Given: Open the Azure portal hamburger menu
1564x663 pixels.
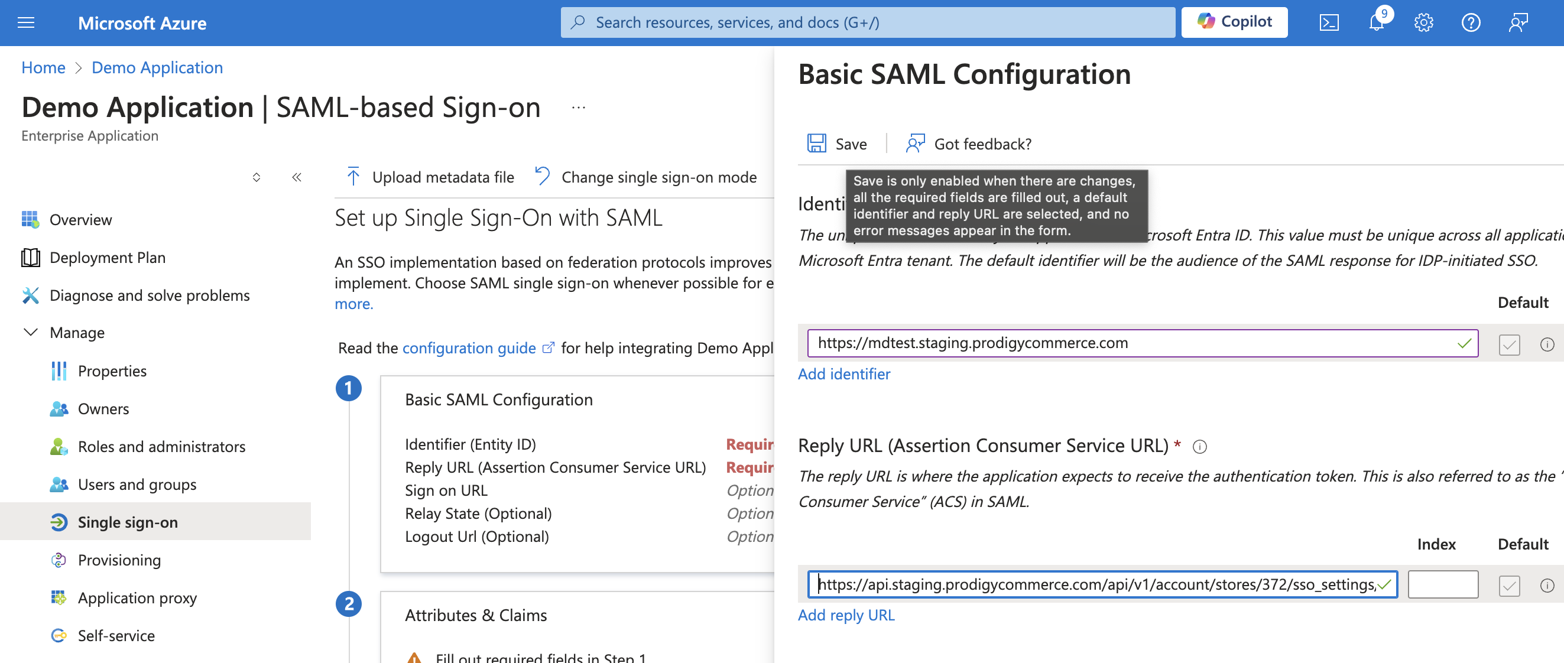Looking at the screenshot, I should coord(26,23).
